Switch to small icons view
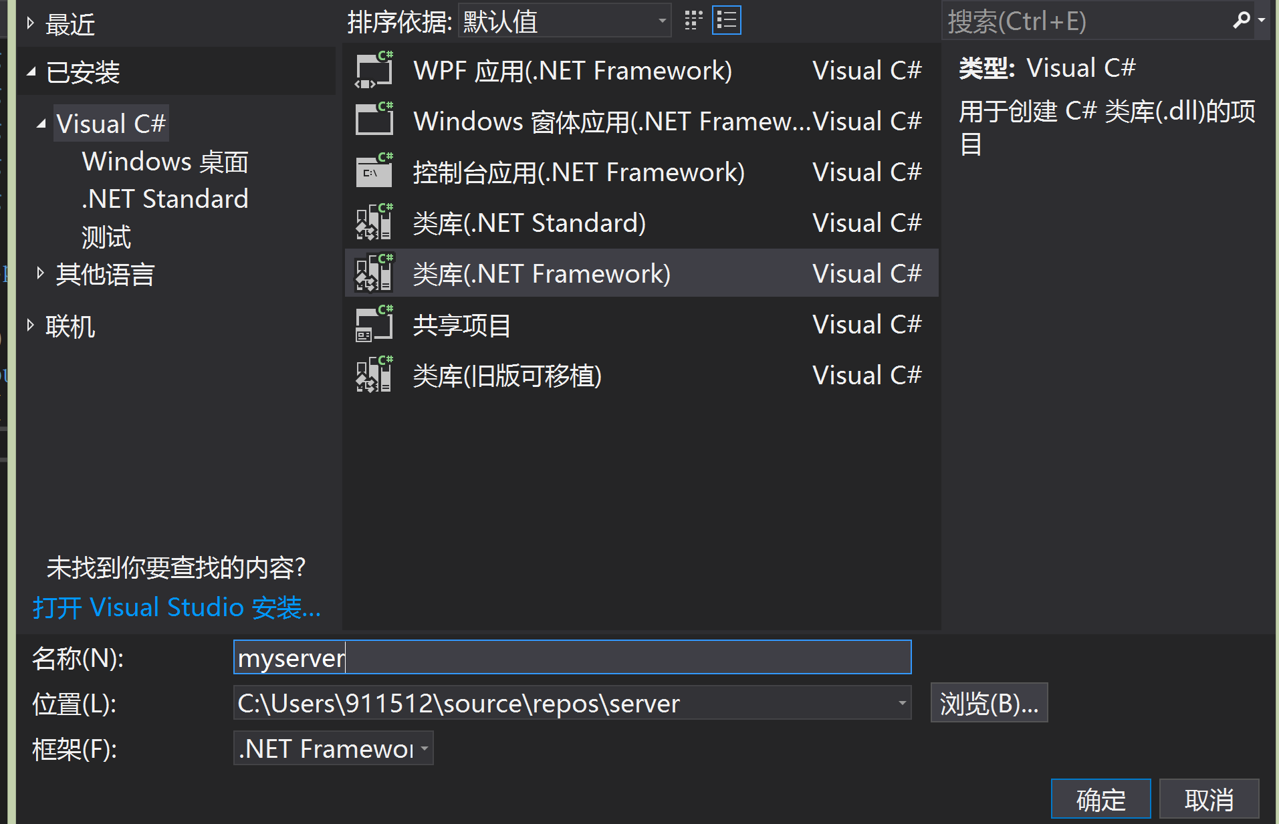Screen dimensions: 1279x824 [693, 21]
